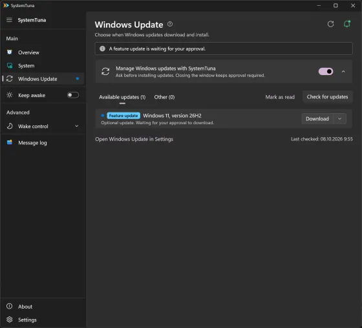
Task: Click 'Windows 11, version 26H2' update title
Action: click(x=172, y=116)
